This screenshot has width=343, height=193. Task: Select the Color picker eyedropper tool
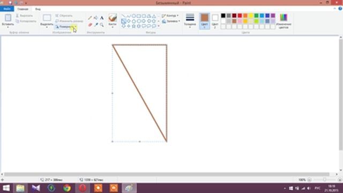click(96, 25)
